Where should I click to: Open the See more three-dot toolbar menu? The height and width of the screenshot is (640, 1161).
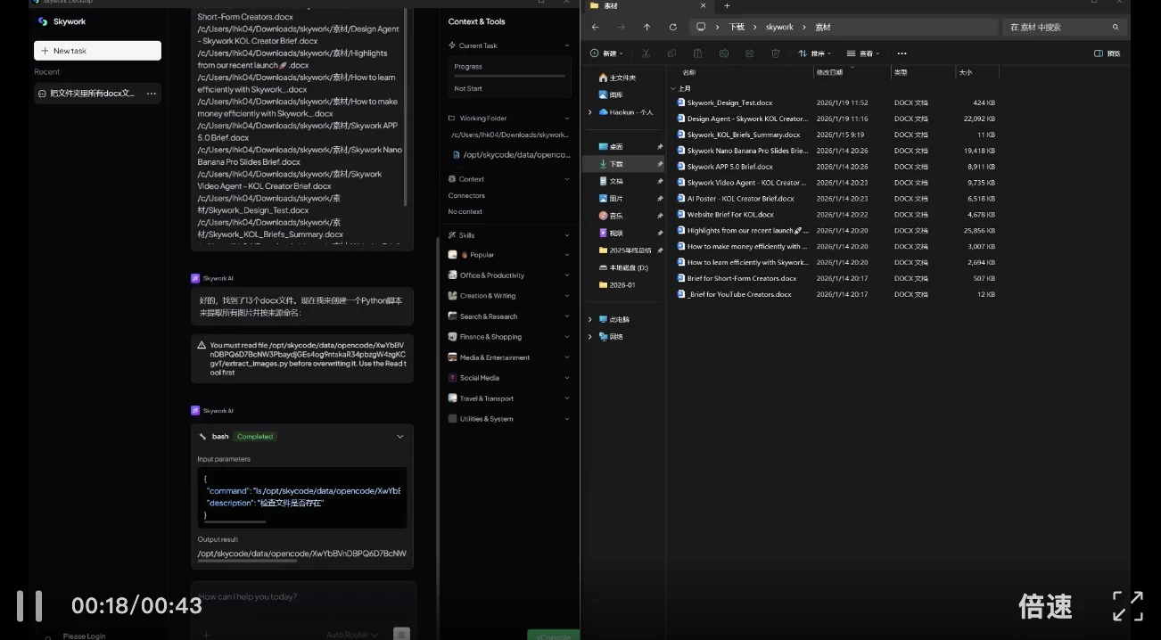[902, 53]
